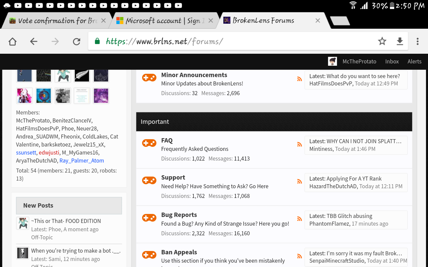Viewport: 428px width, 267px height.
Task: Open the Inbox
Action: point(392,61)
